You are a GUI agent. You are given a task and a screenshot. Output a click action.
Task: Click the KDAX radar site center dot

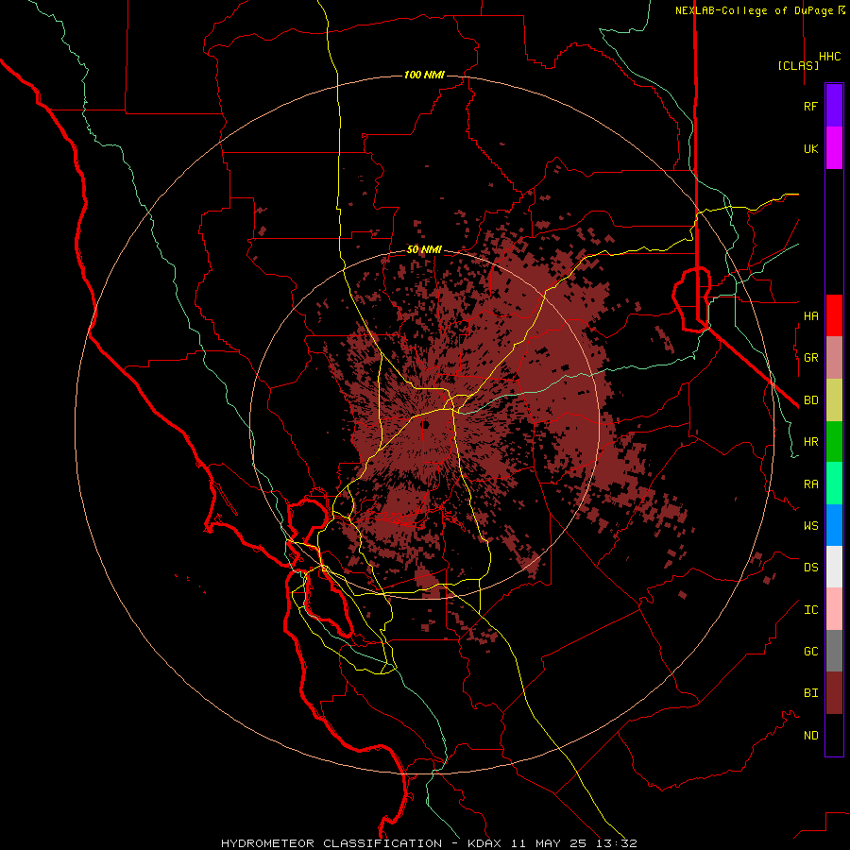coord(426,424)
